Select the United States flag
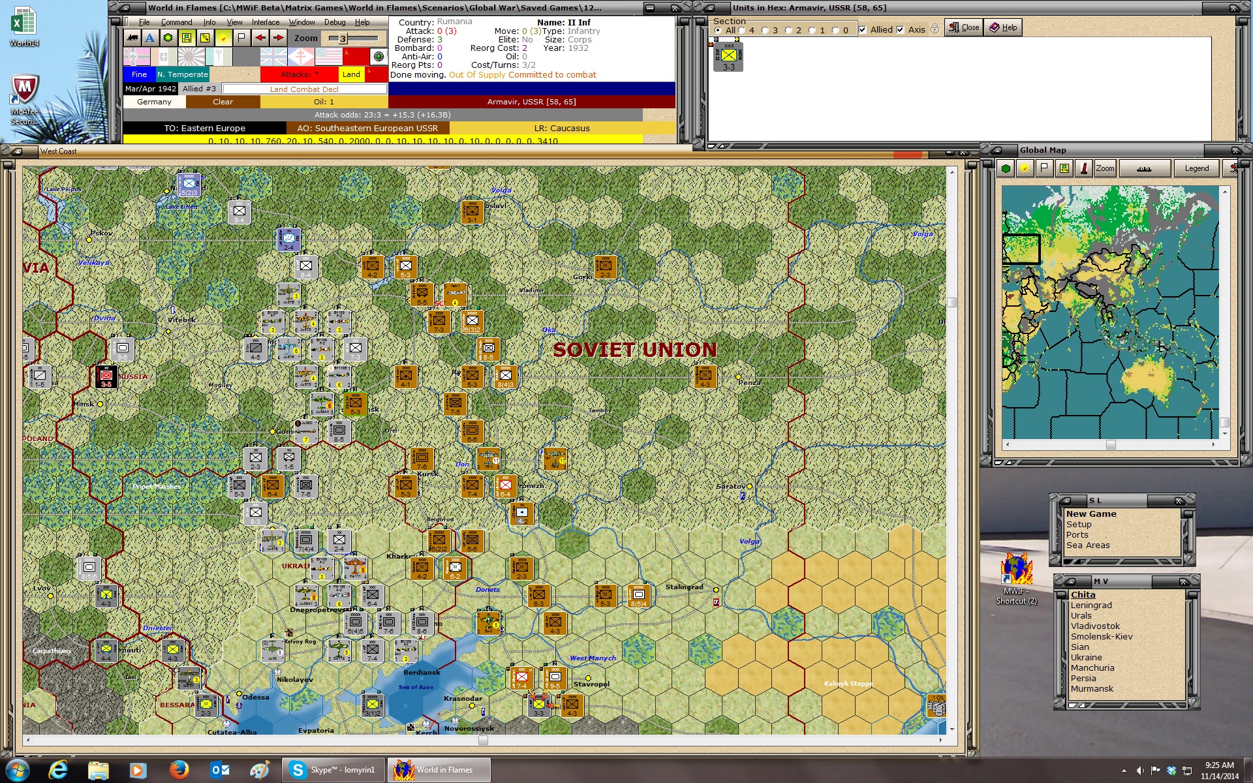 tap(329, 57)
